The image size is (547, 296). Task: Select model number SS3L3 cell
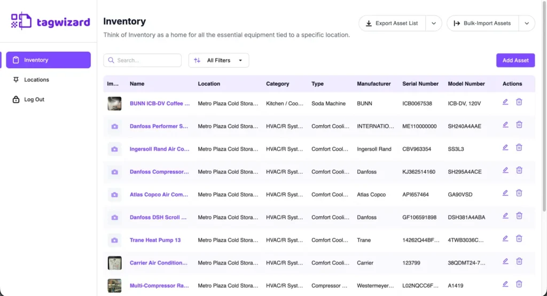(456, 149)
